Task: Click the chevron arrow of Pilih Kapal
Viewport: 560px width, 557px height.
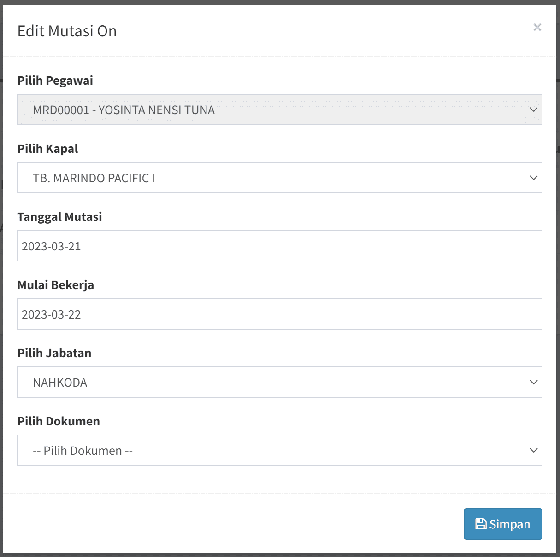Action: [533, 178]
